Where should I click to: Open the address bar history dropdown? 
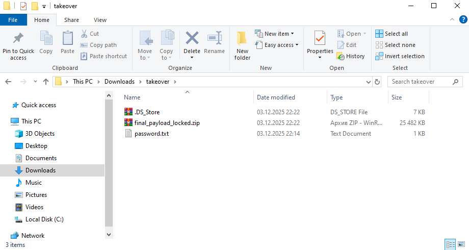click(369, 82)
